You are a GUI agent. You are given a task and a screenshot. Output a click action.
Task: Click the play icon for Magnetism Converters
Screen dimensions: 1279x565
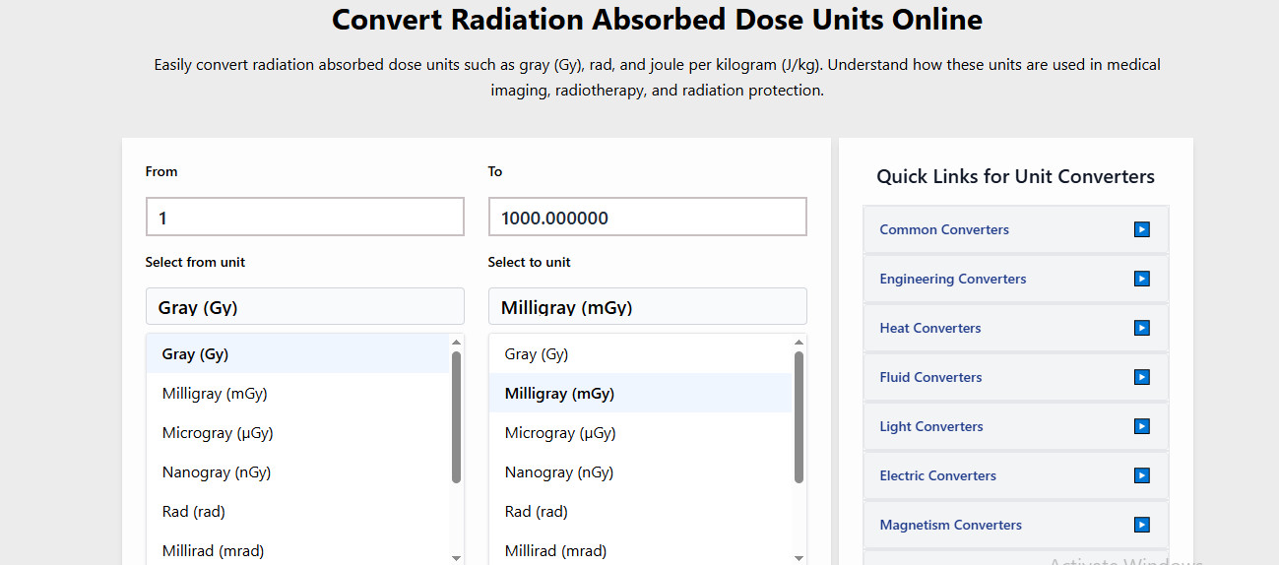click(1141, 525)
